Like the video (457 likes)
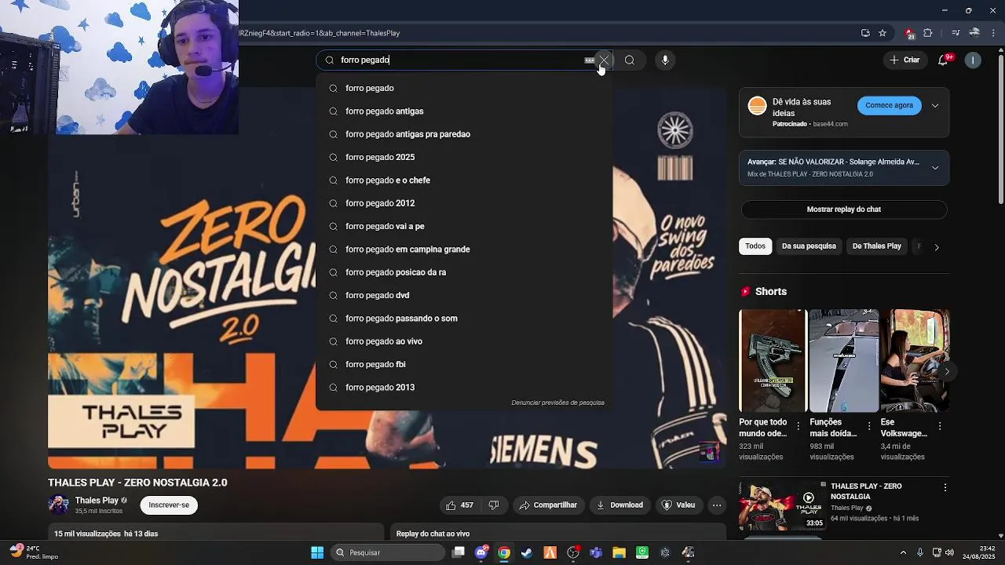Screen dimensions: 1005x565 pos(459,505)
